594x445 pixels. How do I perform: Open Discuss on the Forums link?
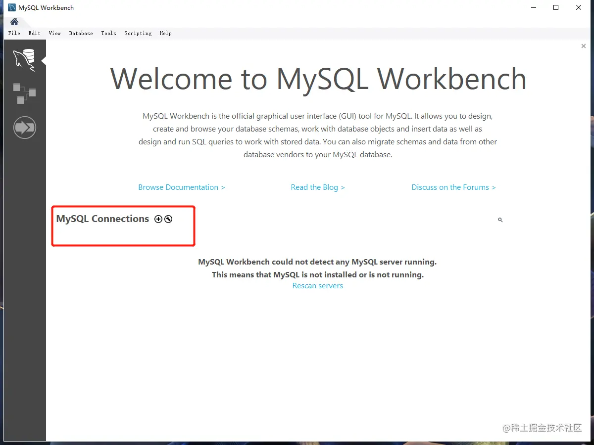click(x=453, y=187)
